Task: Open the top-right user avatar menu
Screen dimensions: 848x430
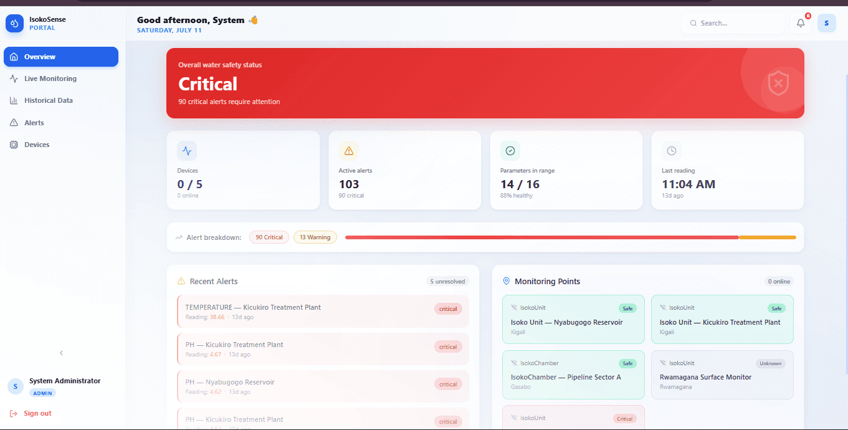Action: [826, 23]
